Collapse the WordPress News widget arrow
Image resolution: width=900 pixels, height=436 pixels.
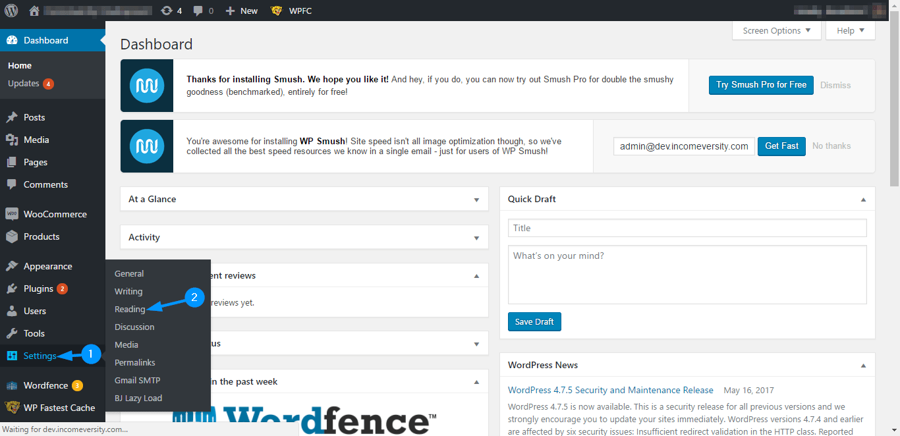click(x=864, y=366)
